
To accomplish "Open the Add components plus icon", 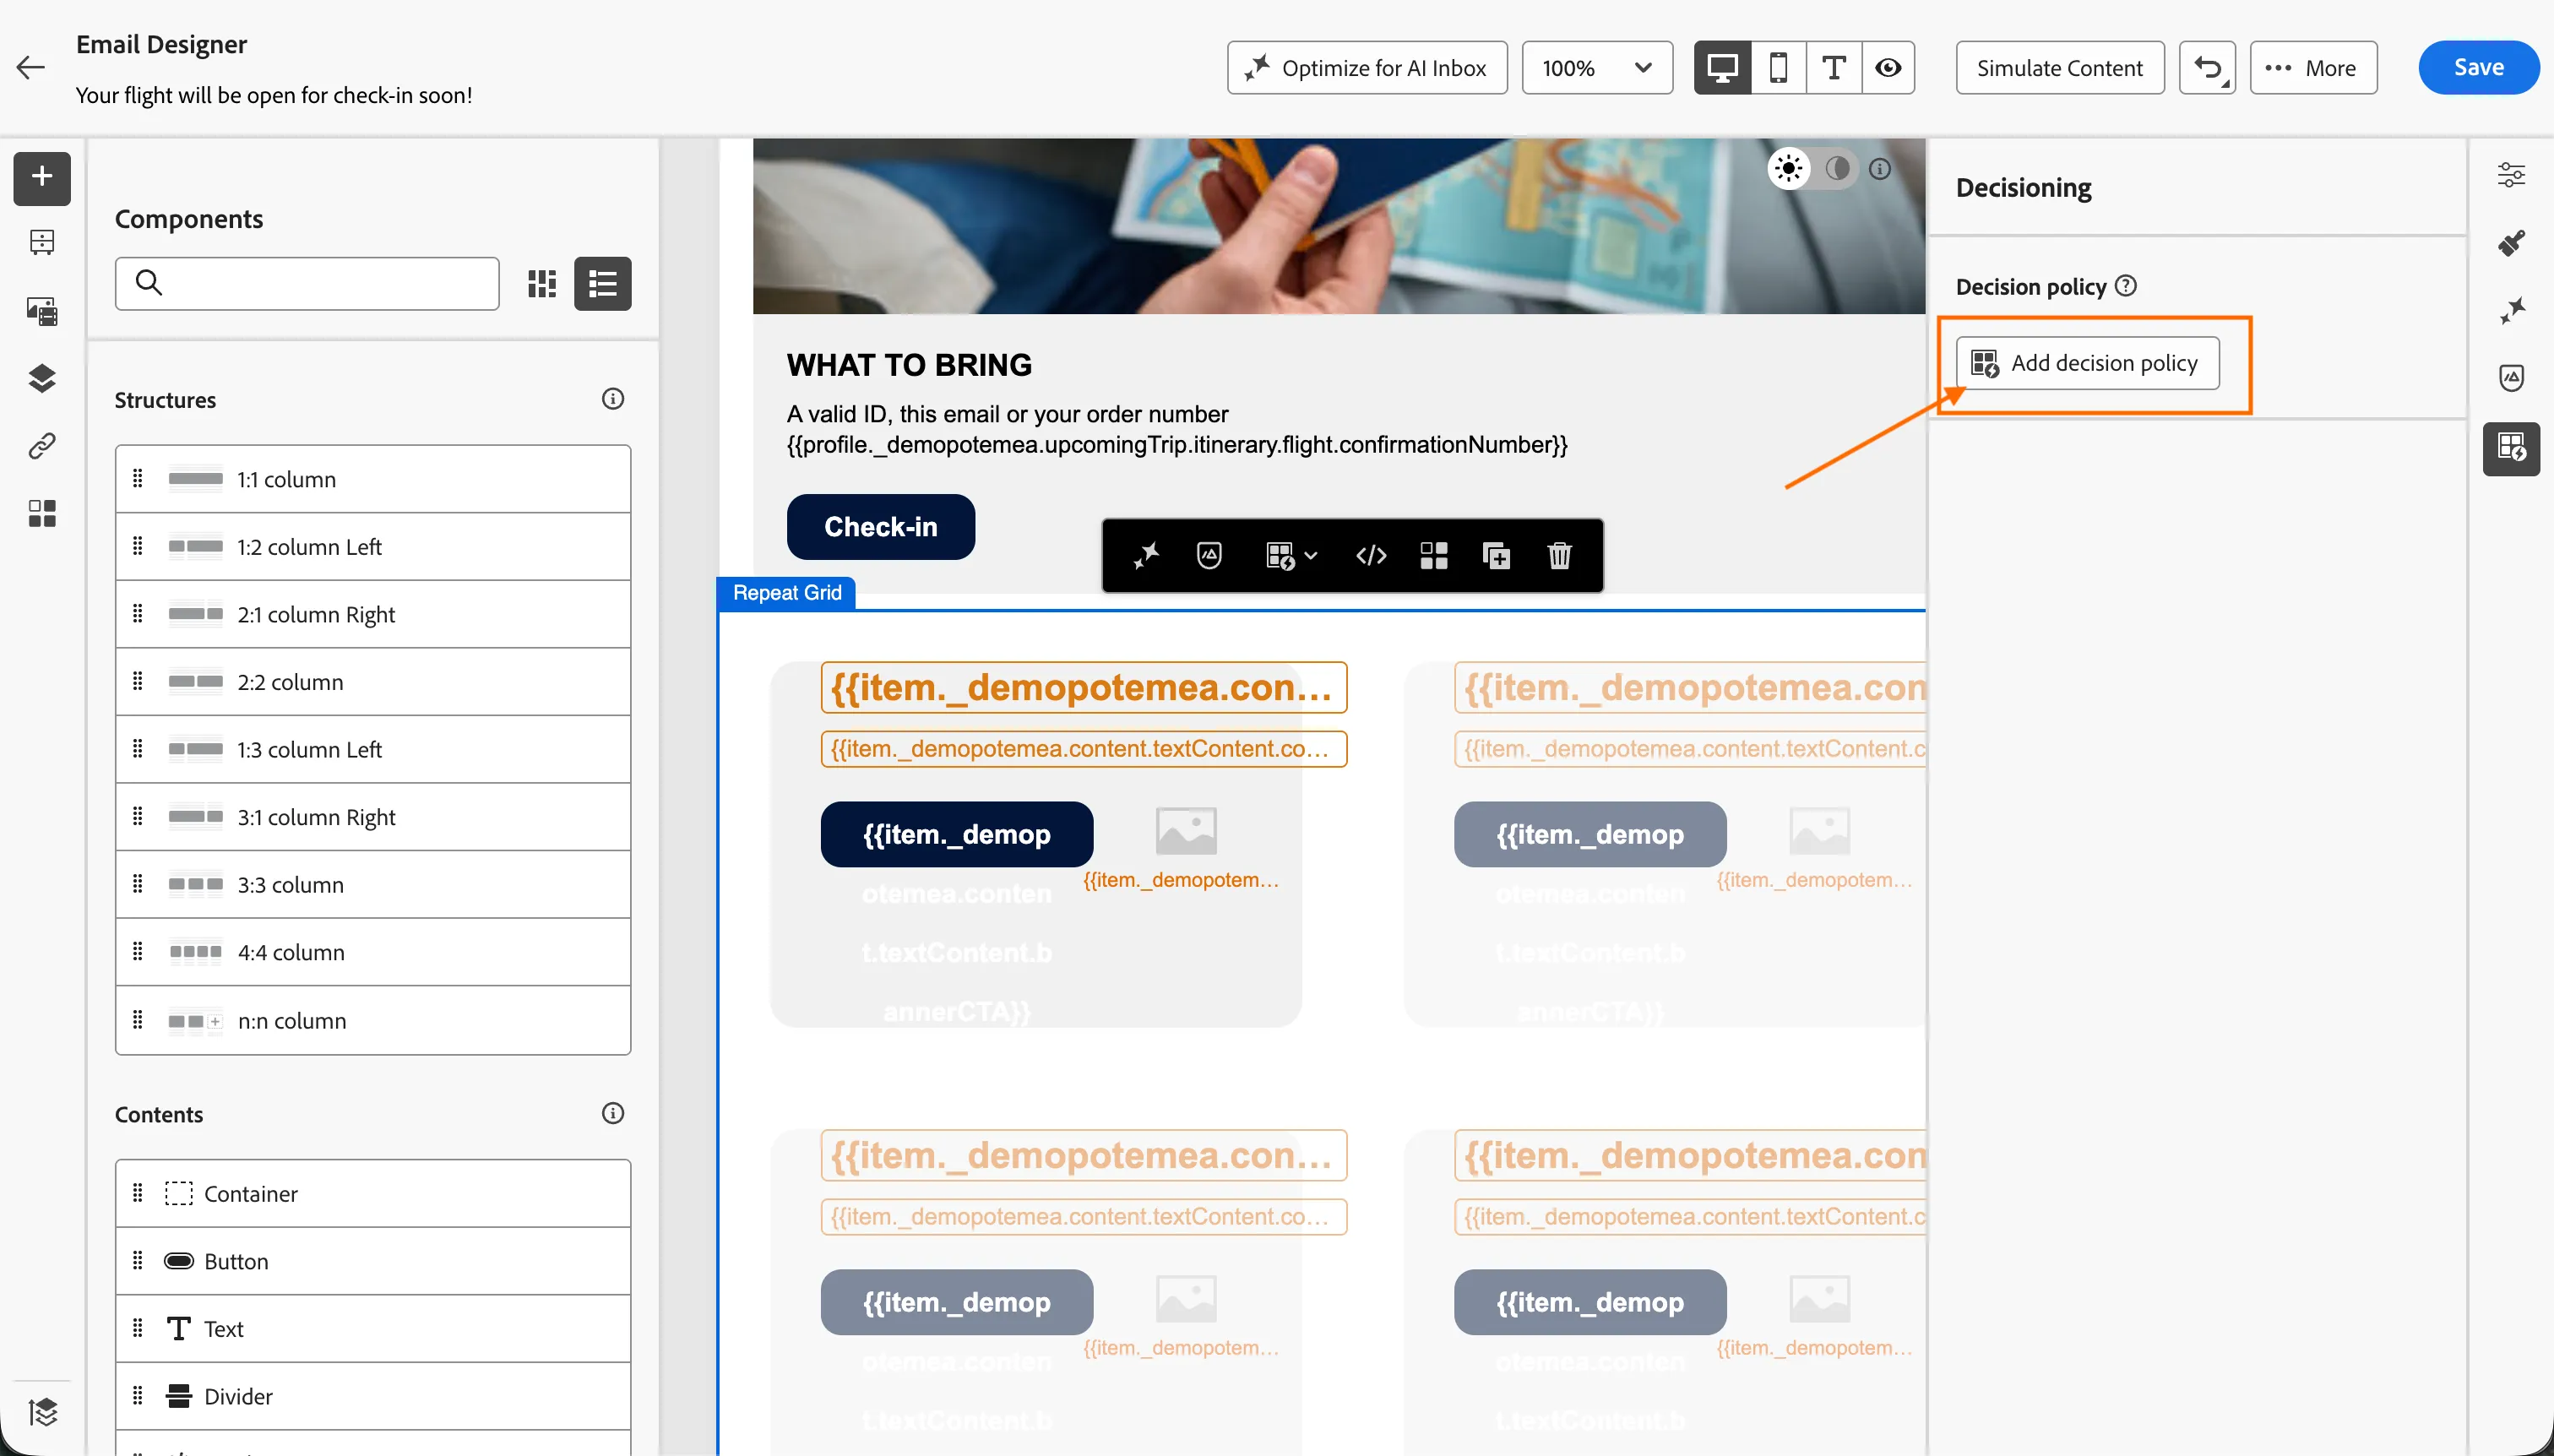I will pyautogui.click(x=42, y=177).
